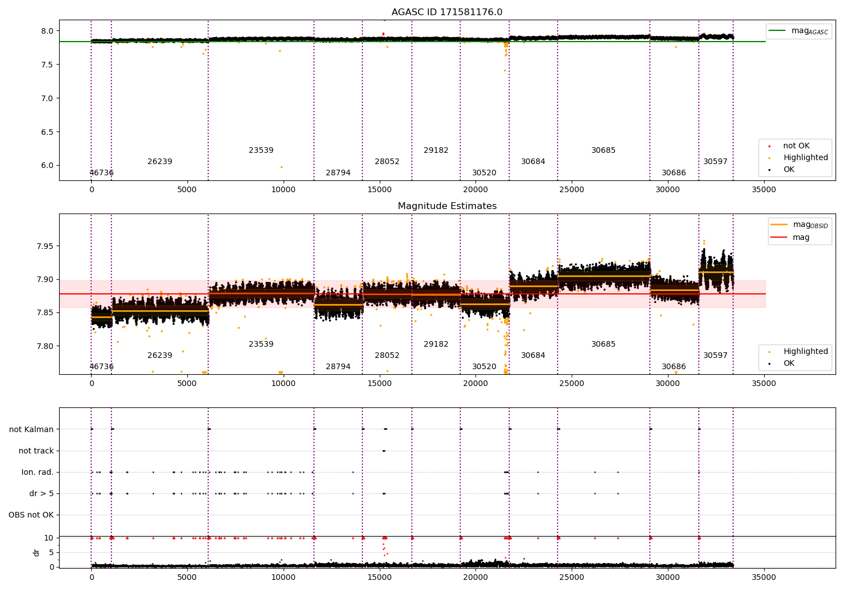Click the "OK" entry in Magnitude Estimates legend

coord(789,364)
